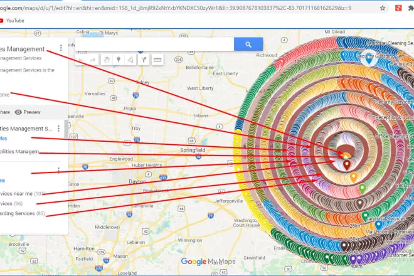The height and width of the screenshot is (276, 414).
Task: Click the Springfield city label on map
Action: 193,150
